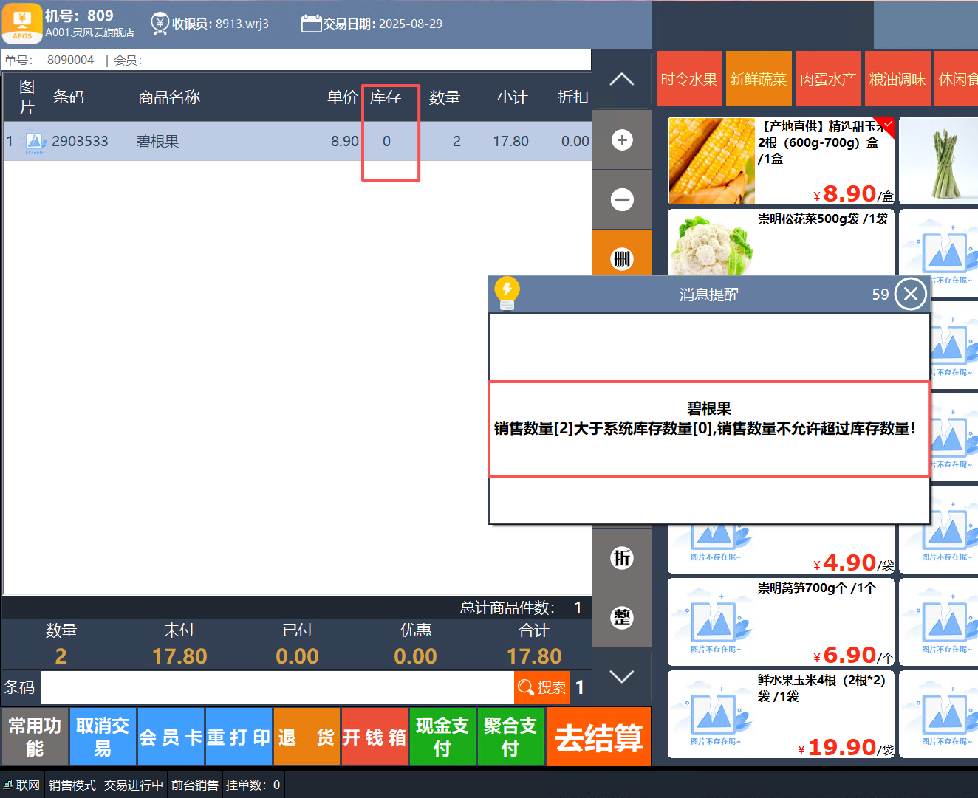This screenshot has height=798, width=978.
Task: Select the 鲜水果玉米4根 product card
Action: tap(781, 714)
